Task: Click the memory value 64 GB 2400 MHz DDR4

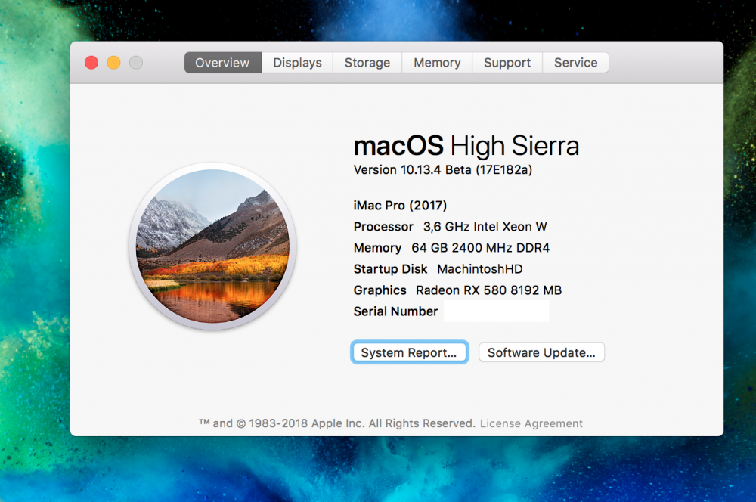Action: tap(480, 248)
